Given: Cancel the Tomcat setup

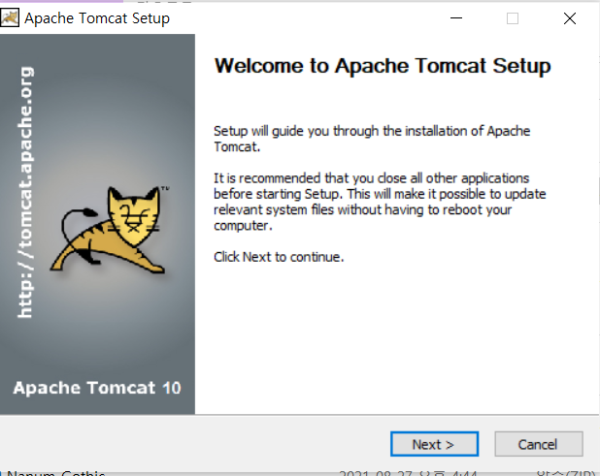Looking at the screenshot, I should (539, 444).
